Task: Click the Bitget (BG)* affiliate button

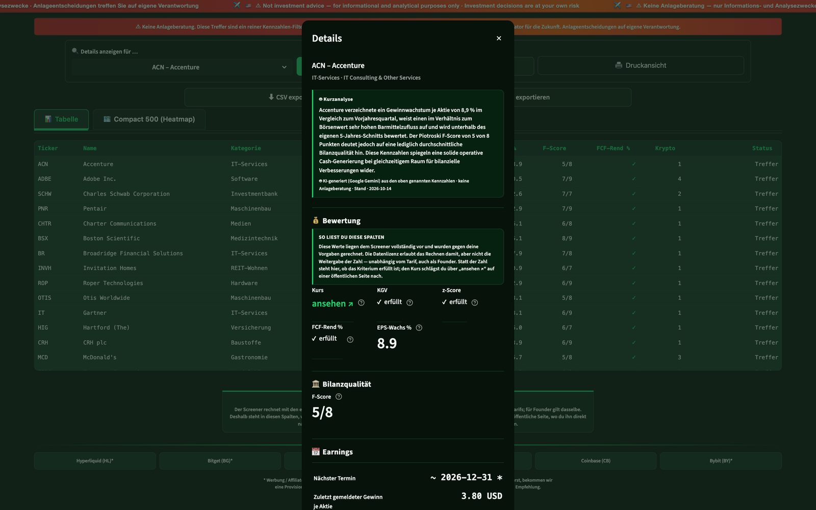Action: pos(220,461)
